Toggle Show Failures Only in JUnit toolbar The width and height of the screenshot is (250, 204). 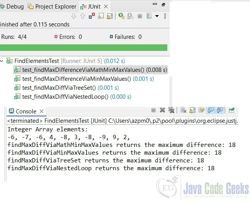click(x=92, y=16)
